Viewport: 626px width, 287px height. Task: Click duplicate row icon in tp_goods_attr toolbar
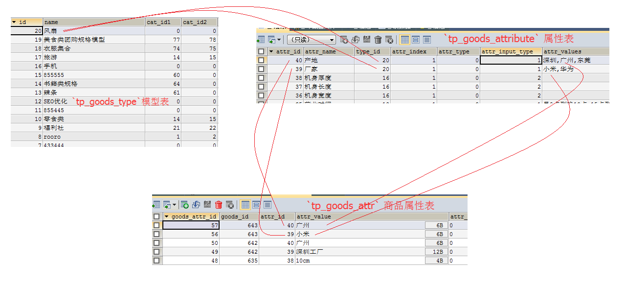tap(196, 205)
